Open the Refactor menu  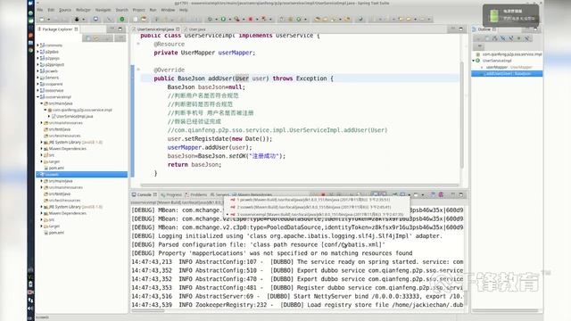click(83, 10)
